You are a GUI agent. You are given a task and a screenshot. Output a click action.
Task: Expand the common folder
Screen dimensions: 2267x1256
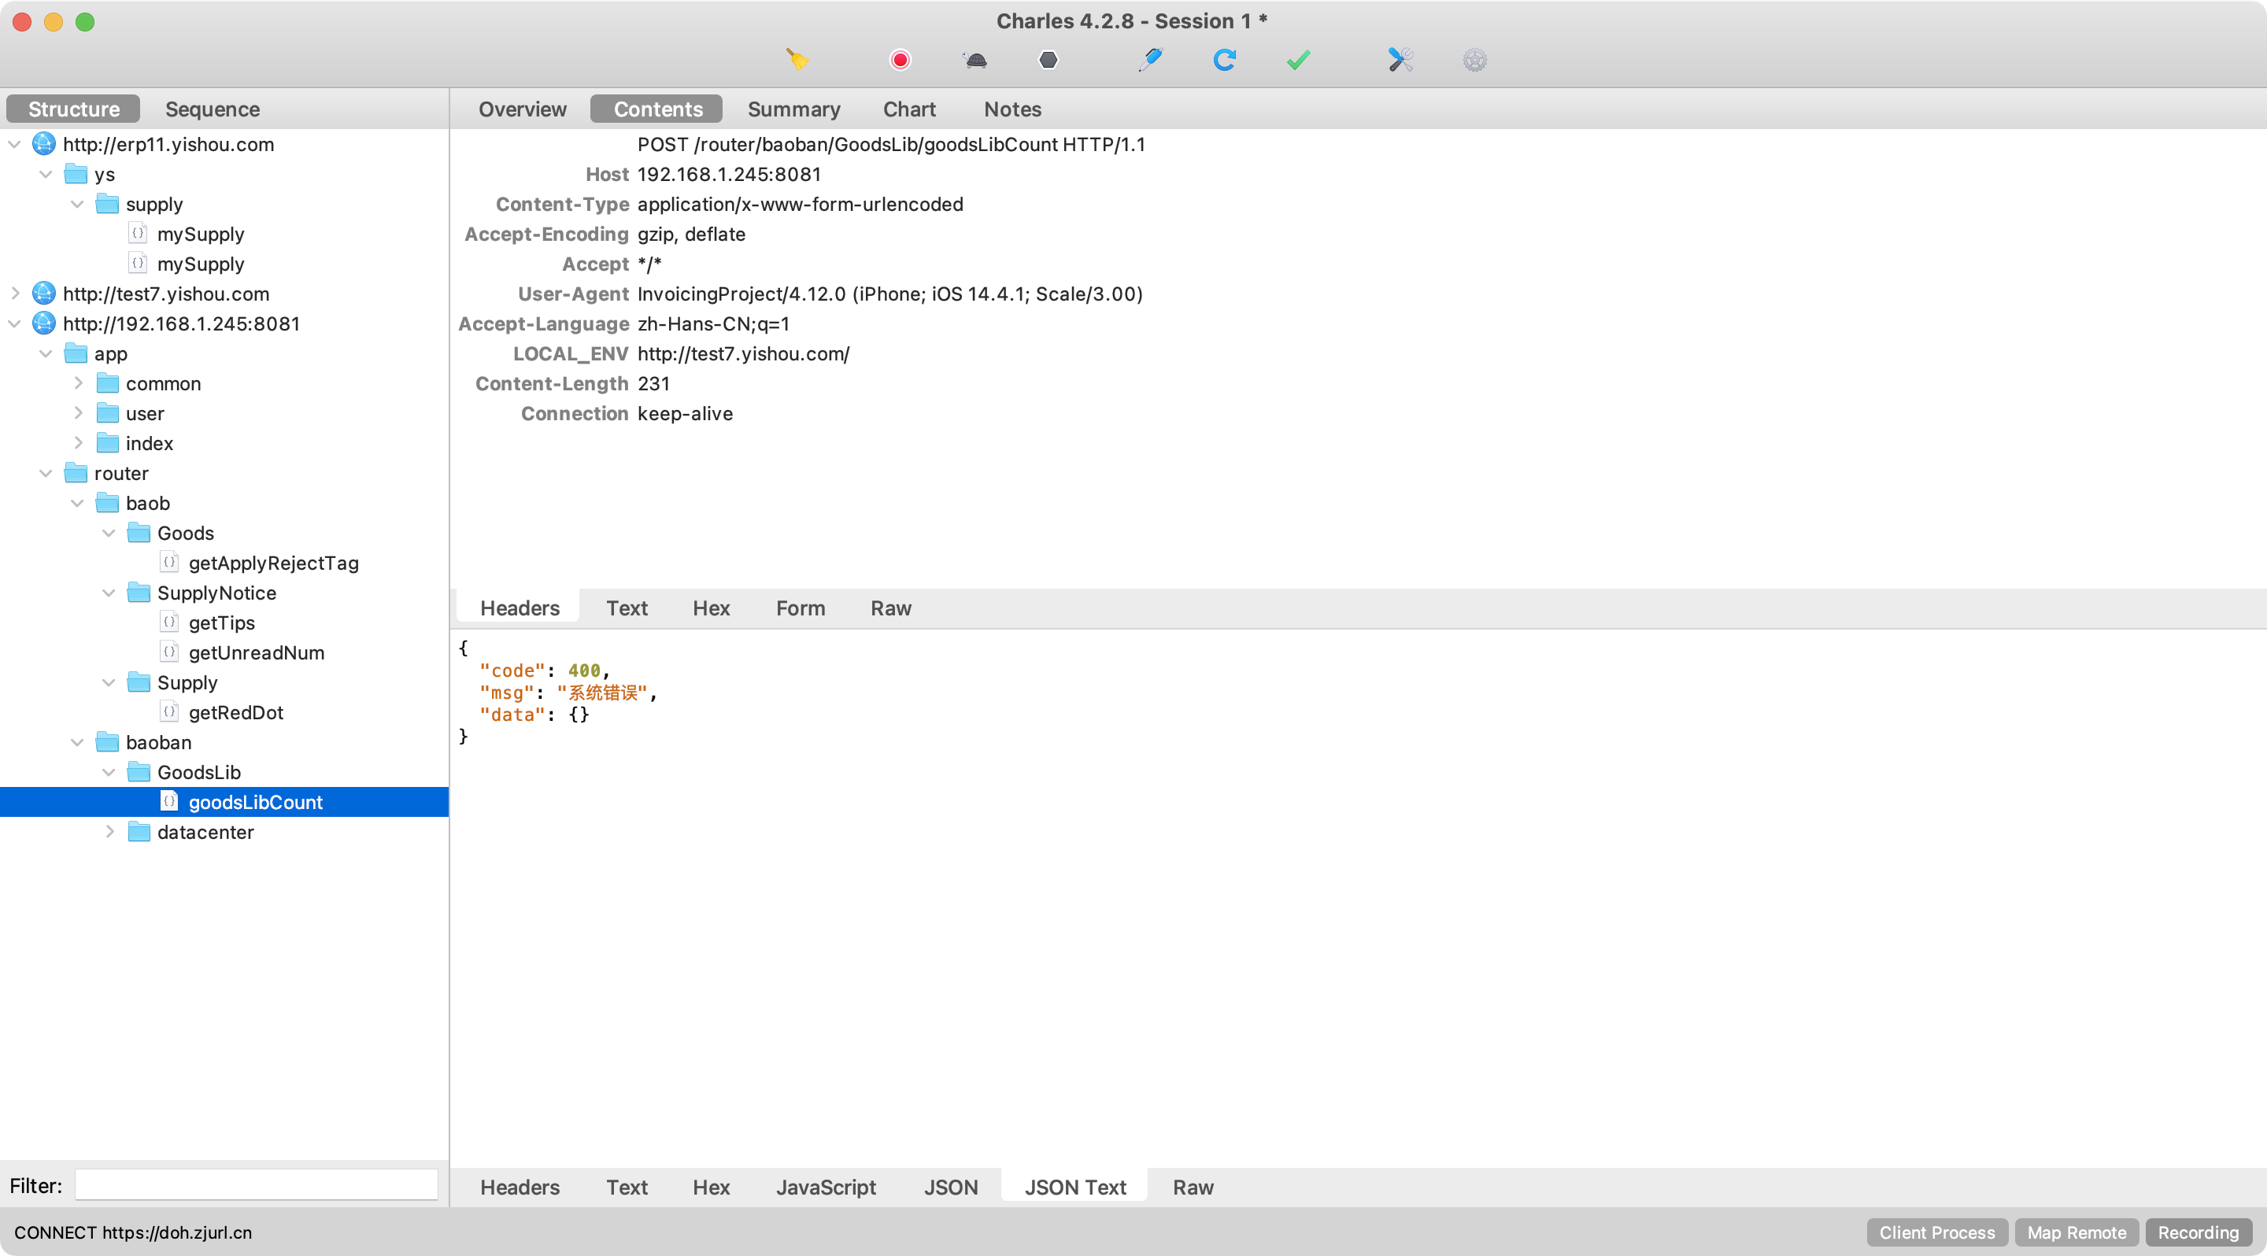(79, 383)
